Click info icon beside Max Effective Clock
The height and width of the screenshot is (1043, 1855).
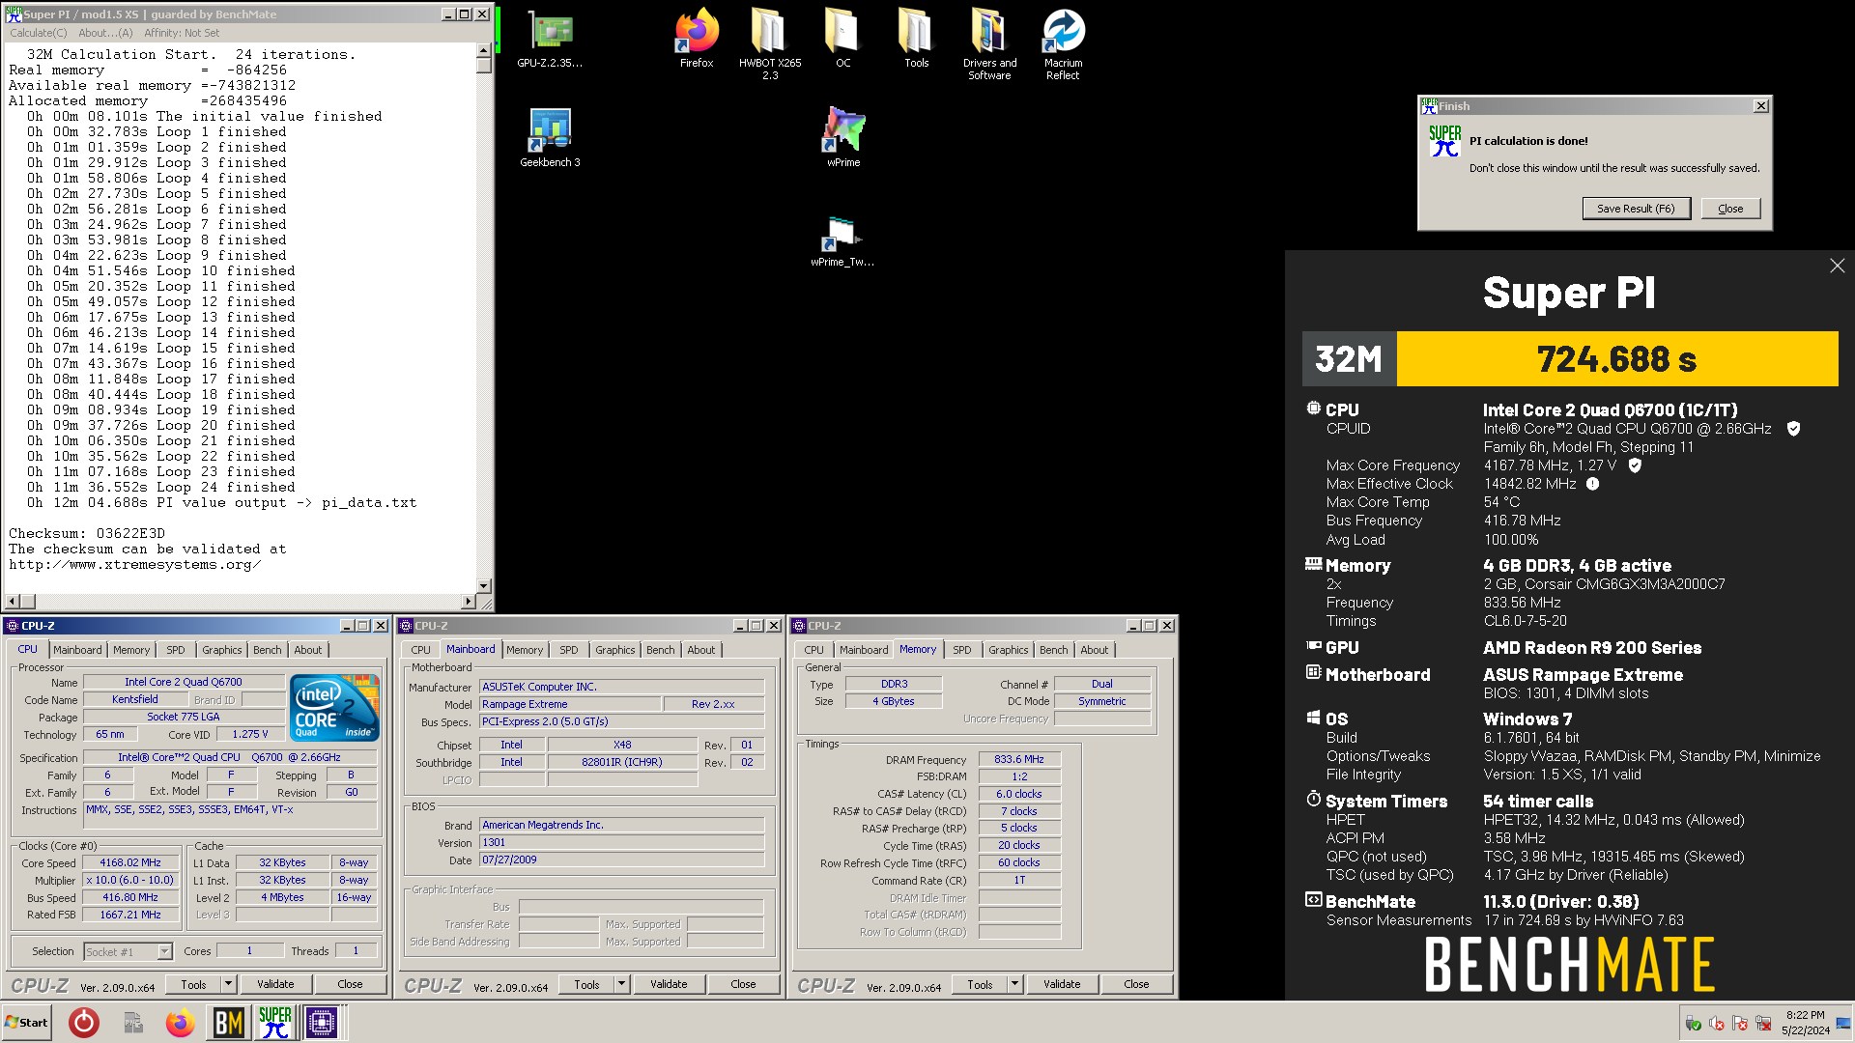pos(1592,484)
